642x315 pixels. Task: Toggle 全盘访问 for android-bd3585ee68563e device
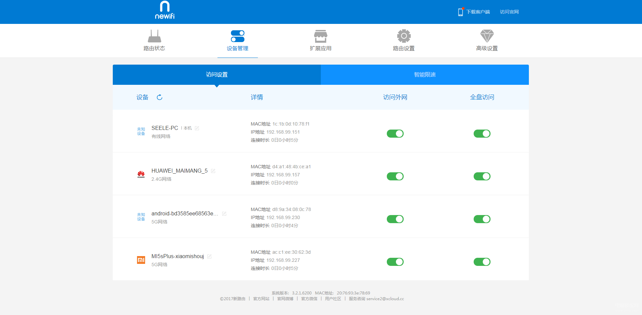(482, 219)
